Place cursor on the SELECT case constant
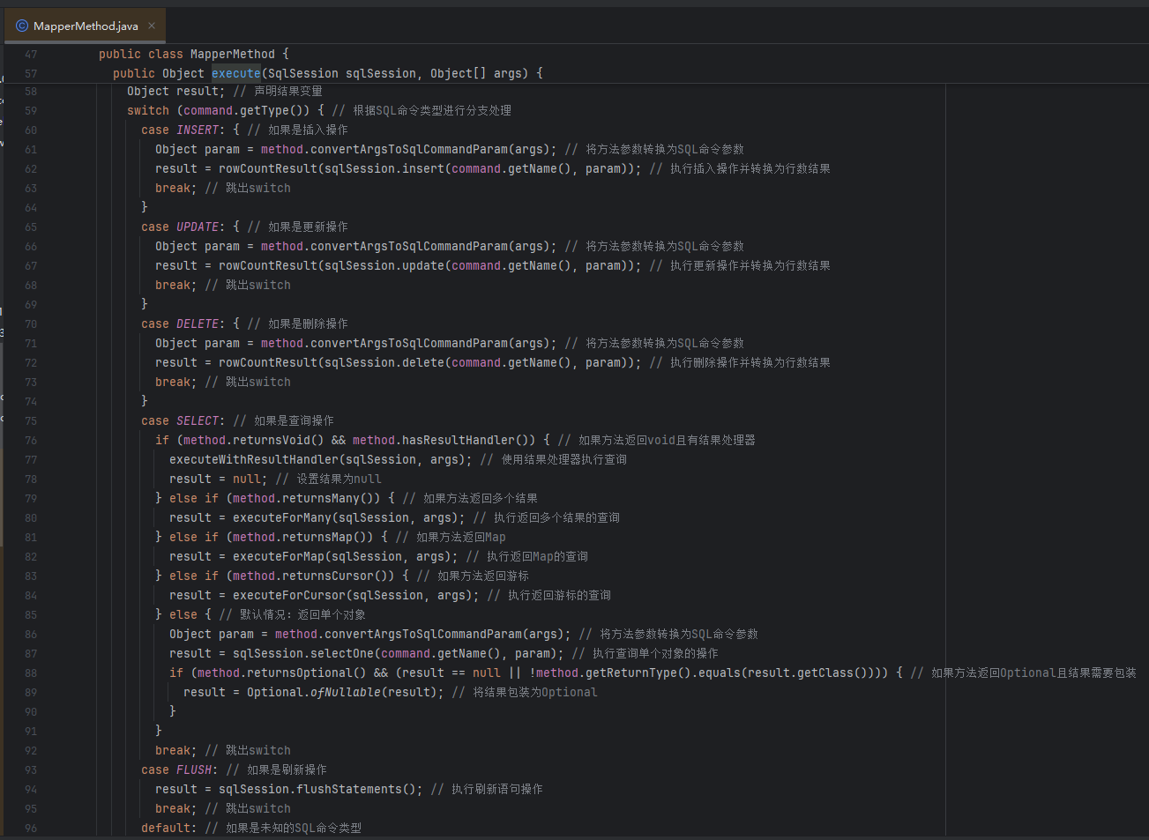 pos(198,420)
